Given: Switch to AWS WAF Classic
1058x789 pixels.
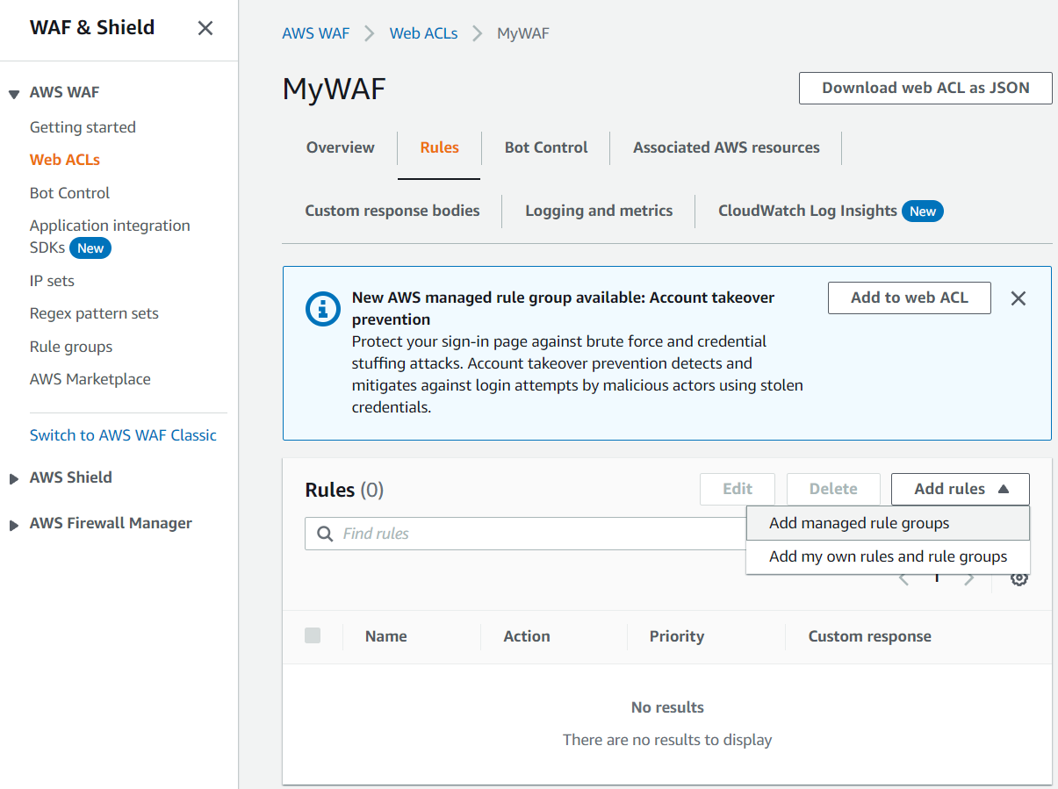Looking at the screenshot, I should tap(123, 435).
